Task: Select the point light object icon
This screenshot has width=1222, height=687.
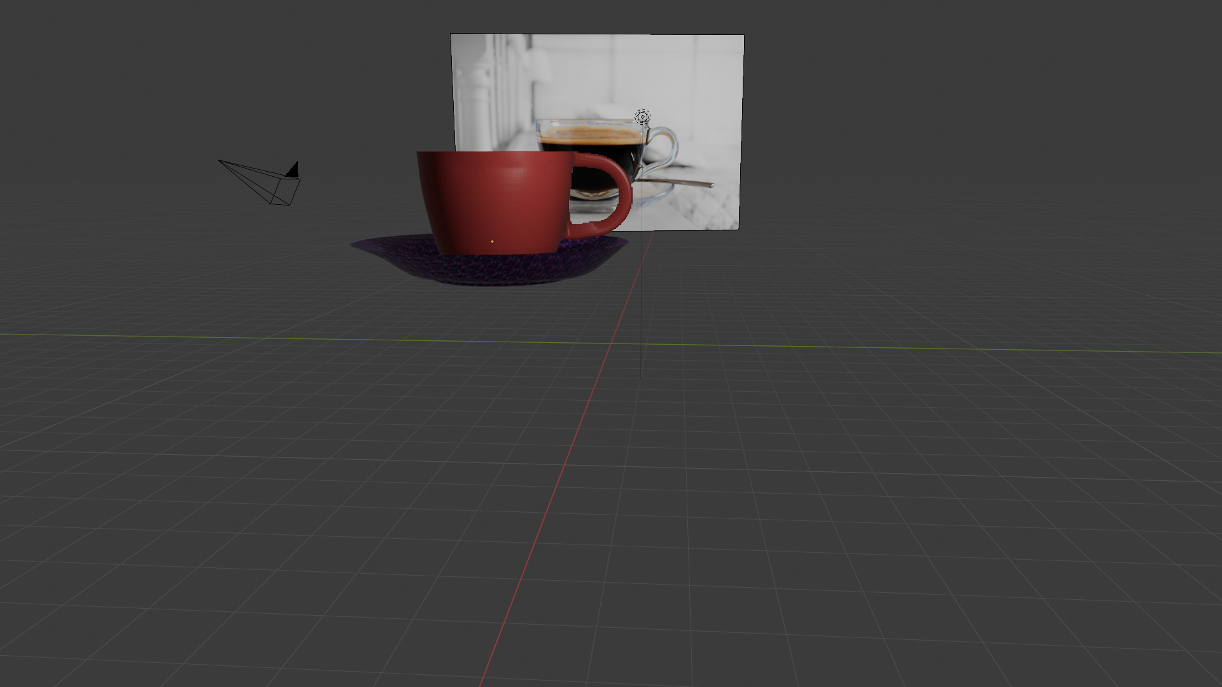Action: (642, 116)
